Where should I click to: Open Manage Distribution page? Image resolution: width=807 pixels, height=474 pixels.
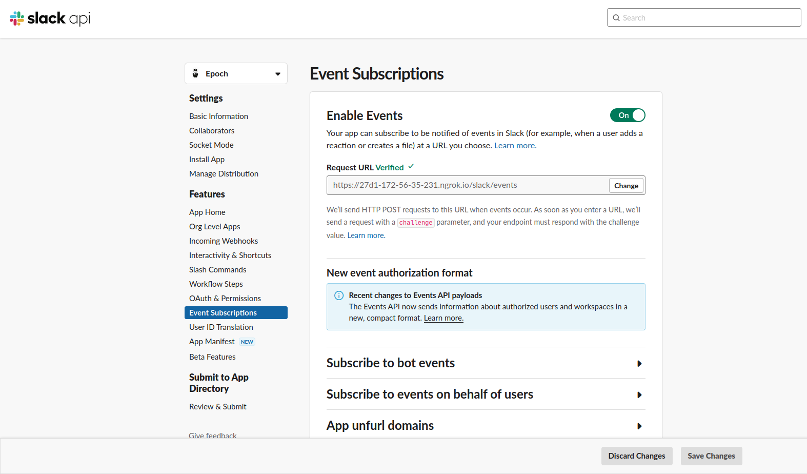click(224, 174)
